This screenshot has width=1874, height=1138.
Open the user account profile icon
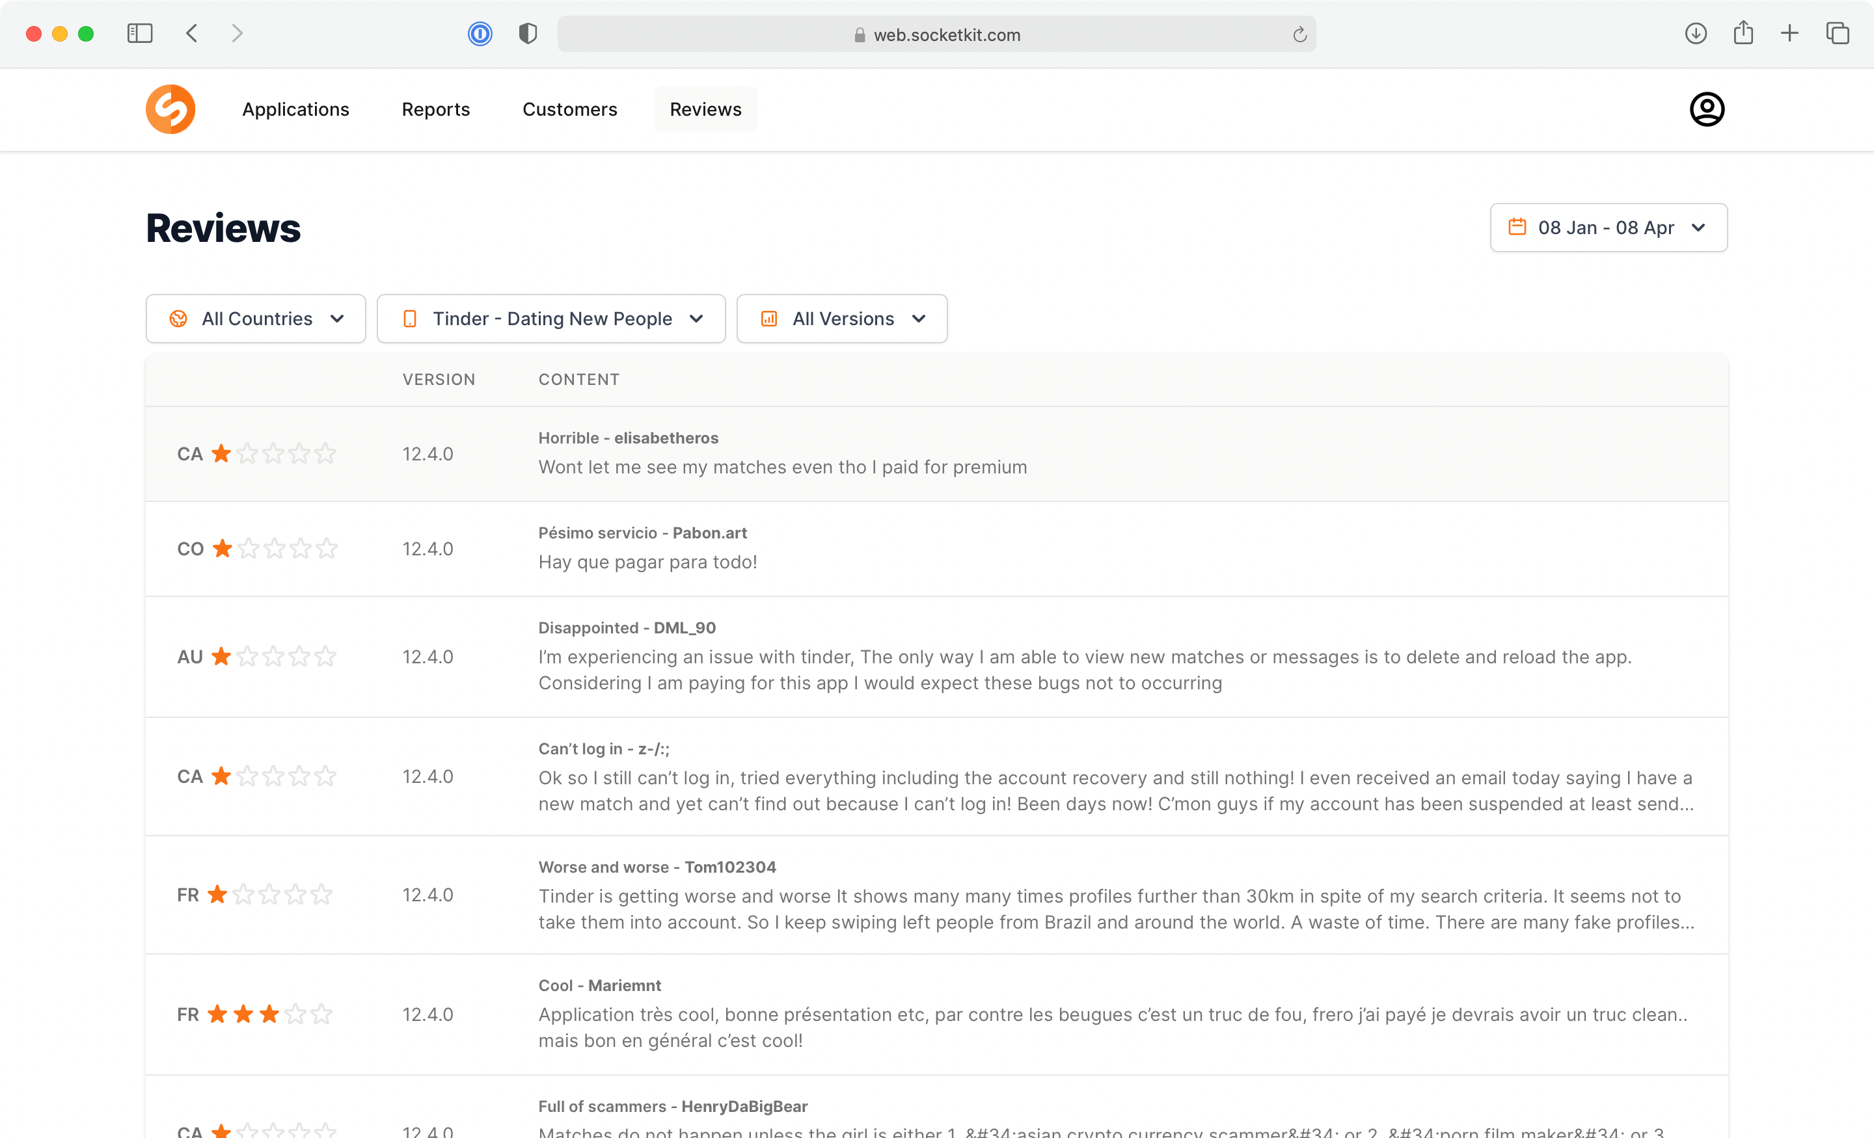[x=1706, y=109]
